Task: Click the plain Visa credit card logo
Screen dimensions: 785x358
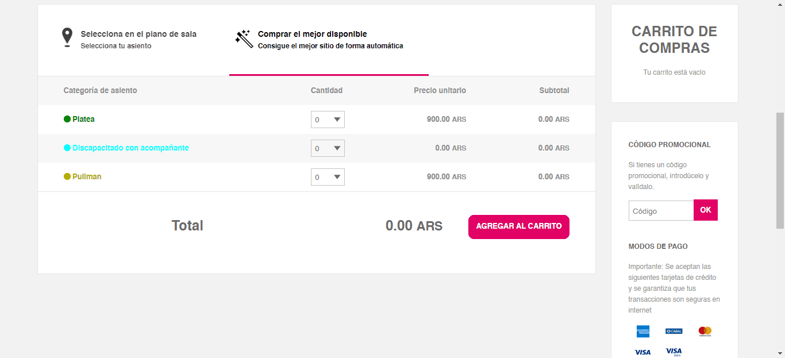Action: 642,352
